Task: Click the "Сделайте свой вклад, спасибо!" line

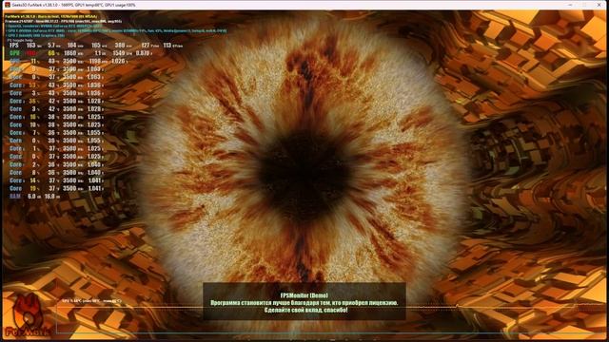Action: point(305,311)
